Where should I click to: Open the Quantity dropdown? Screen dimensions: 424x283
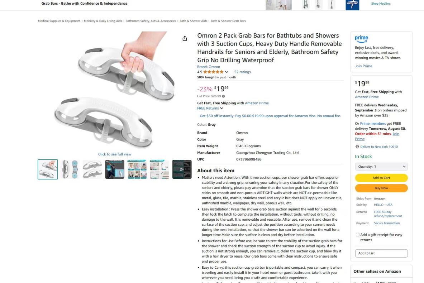[x=381, y=167]
